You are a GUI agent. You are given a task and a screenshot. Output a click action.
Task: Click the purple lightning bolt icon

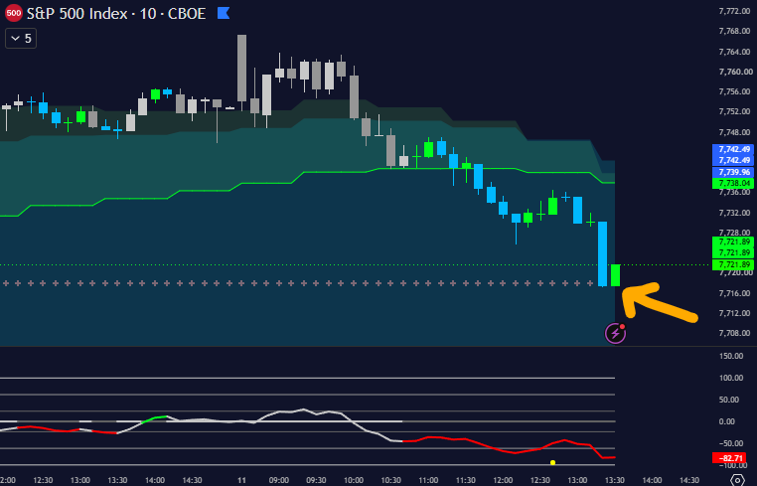click(615, 333)
